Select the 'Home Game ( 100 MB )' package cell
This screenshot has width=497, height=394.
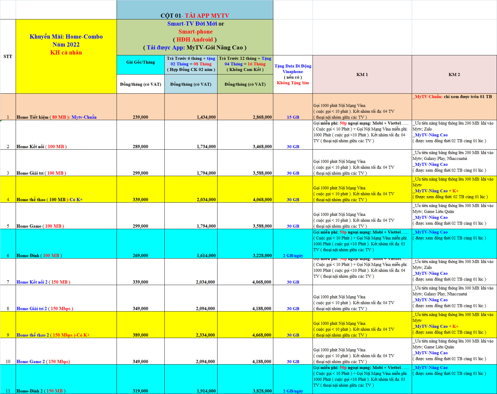[x=66, y=216]
